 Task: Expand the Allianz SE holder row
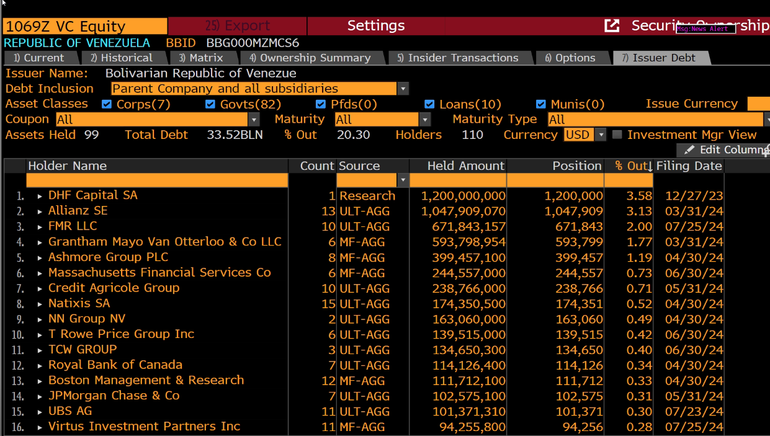point(40,211)
